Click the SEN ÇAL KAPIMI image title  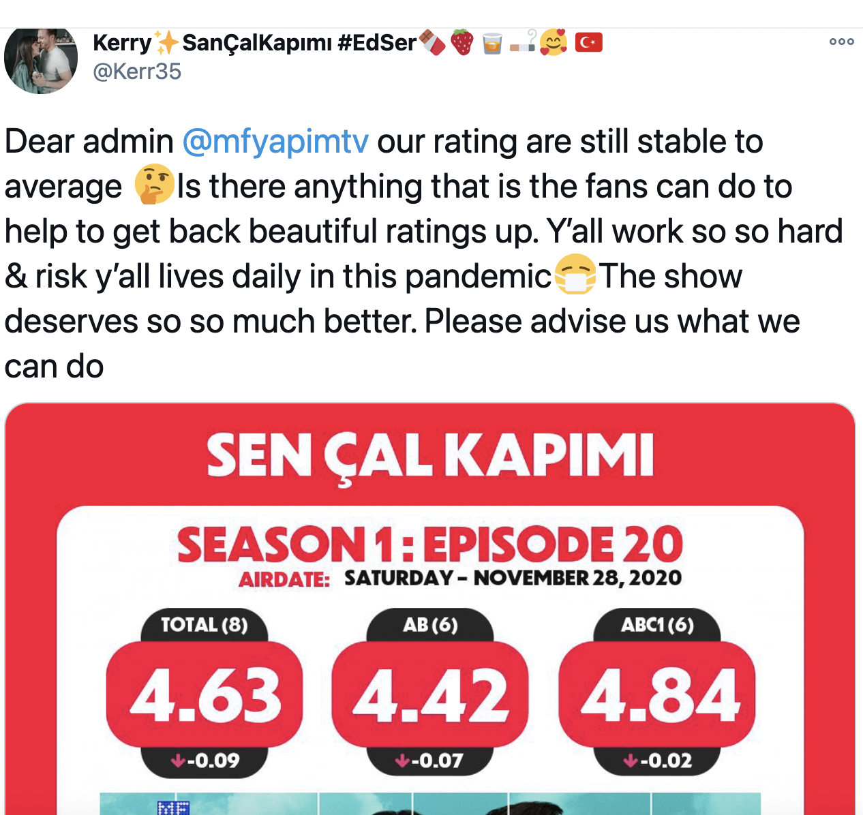coord(430,456)
